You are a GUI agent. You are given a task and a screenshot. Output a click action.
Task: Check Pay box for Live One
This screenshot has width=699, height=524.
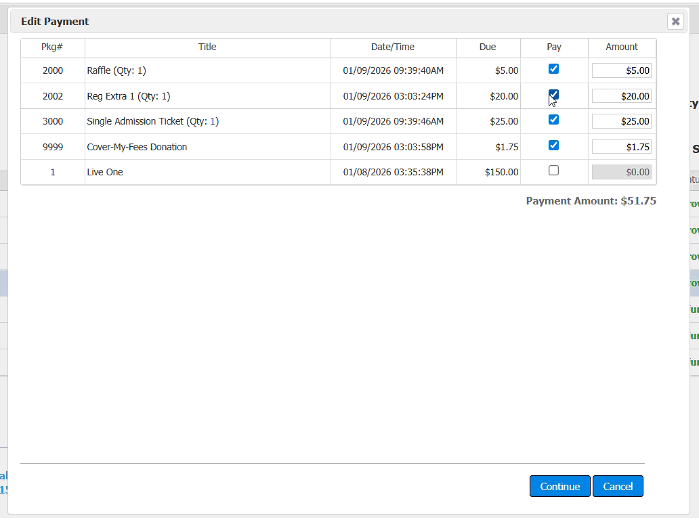pyautogui.click(x=553, y=171)
